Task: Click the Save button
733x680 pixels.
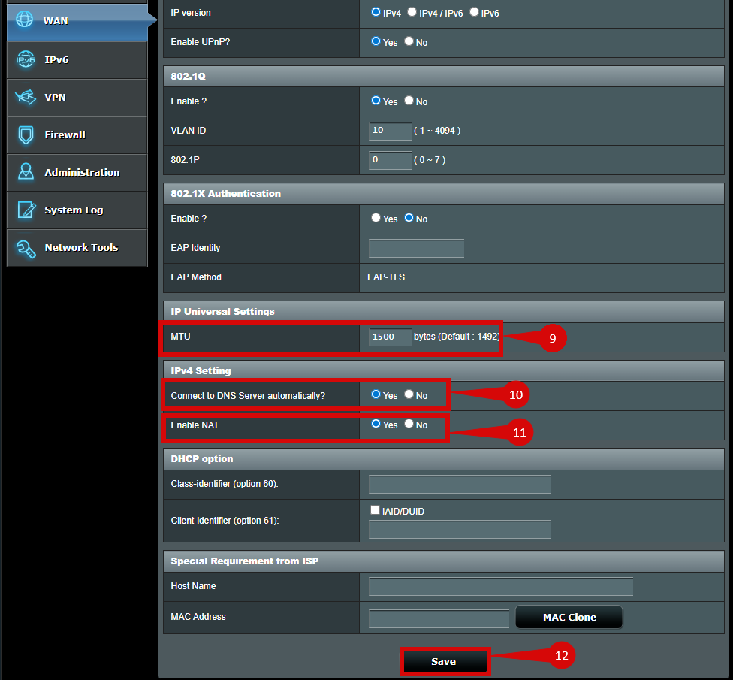Action: (x=443, y=661)
